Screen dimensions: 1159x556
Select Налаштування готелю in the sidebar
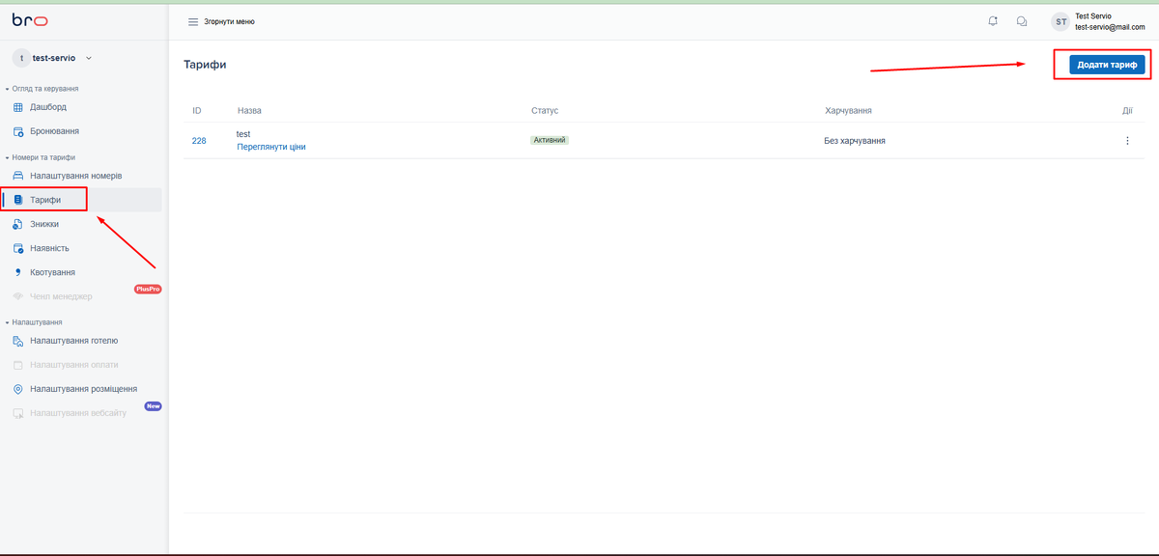[x=72, y=340]
